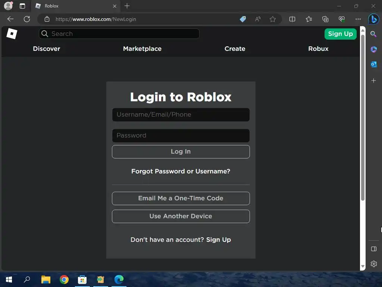
Task: Click the green Sign Up button
Action: [x=340, y=34]
